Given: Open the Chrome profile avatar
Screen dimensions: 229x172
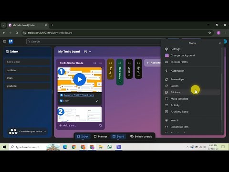Looking at the screenshot, I should pos(219,33).
